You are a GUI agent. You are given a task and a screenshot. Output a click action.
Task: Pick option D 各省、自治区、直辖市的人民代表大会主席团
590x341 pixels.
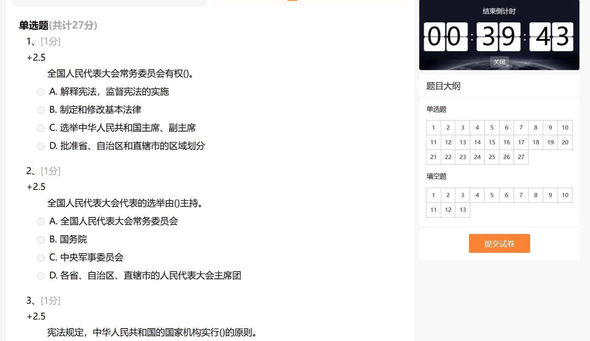click(x=41, y=276)
